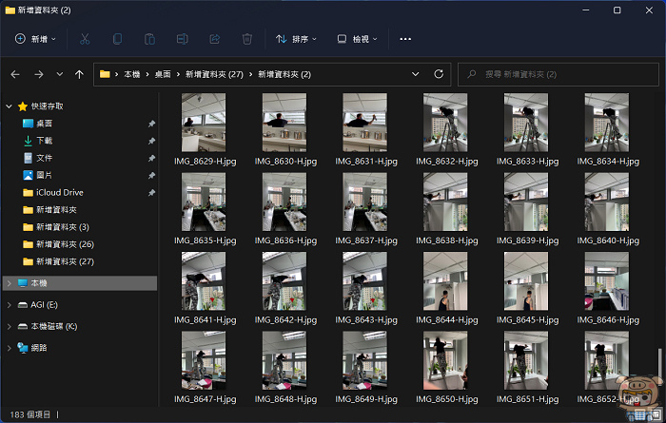The image size is (666, 423).
Task: Select thumbnail IMG_8634-H.jpg
Action: click(x=607, y=123)
